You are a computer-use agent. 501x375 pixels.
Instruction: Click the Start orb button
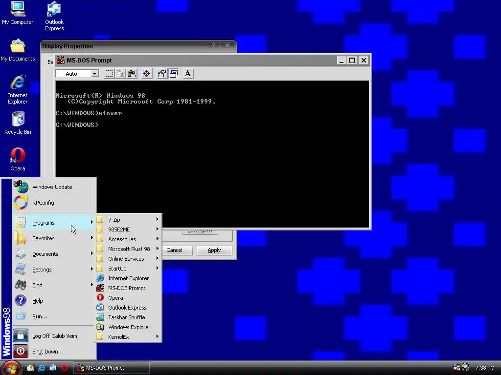click(x=12, y=368)
